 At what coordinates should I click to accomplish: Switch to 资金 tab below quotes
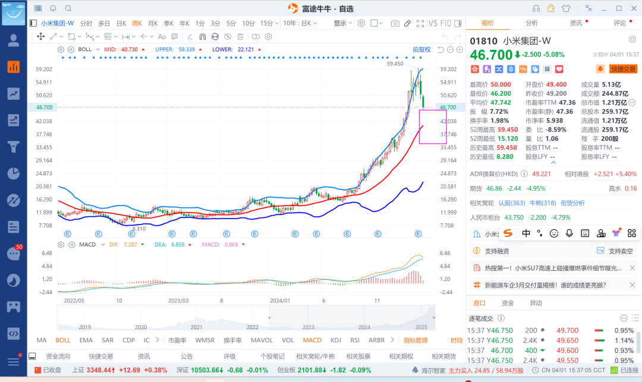click(507, 303)
